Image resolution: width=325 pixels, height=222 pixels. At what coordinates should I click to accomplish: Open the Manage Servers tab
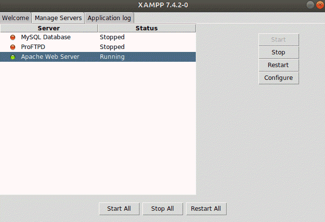(58, 18)
